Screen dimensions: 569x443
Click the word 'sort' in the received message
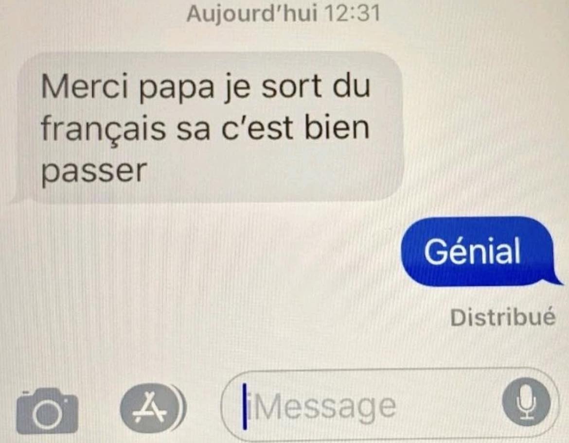tap(292, 86)
